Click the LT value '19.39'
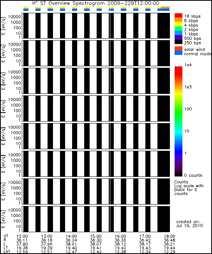Image resolution: width=212 pixels, height=254 pixels. pyautogui.click(x=46, y=248)
